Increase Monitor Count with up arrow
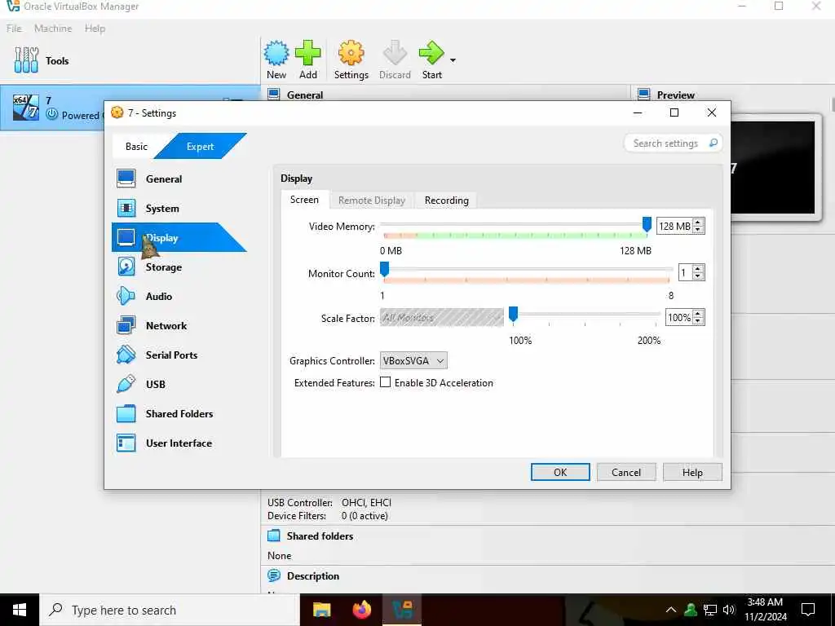This screenshot has height=626, width=835. [698, 269]
